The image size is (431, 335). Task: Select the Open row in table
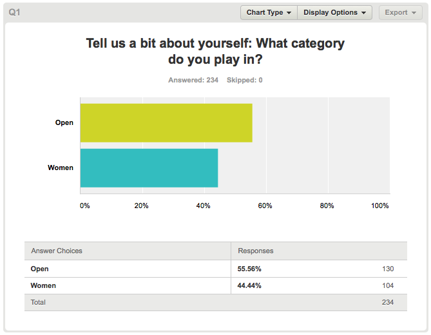(x=216, y=269)
